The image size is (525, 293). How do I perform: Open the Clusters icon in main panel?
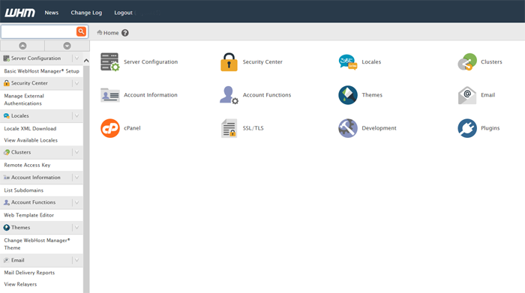click(x=467, y=62)
